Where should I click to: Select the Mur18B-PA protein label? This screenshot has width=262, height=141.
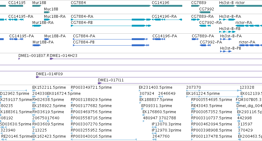(x=43, y=42)
